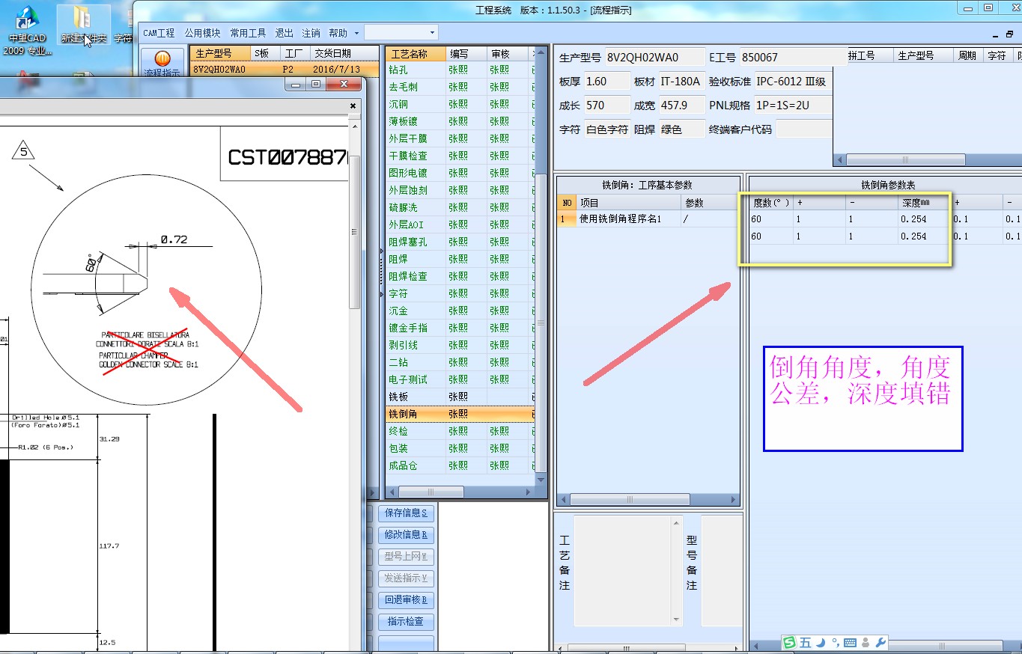
Task: Open the 帮助 menu
Action: (x=338, y=33)
